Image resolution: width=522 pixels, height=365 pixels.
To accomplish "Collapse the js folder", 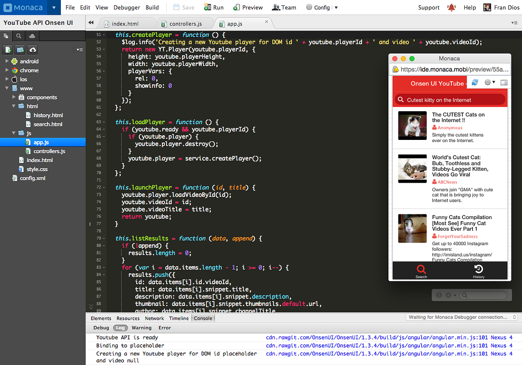I will pyautogui.click(x=14, y=133).
